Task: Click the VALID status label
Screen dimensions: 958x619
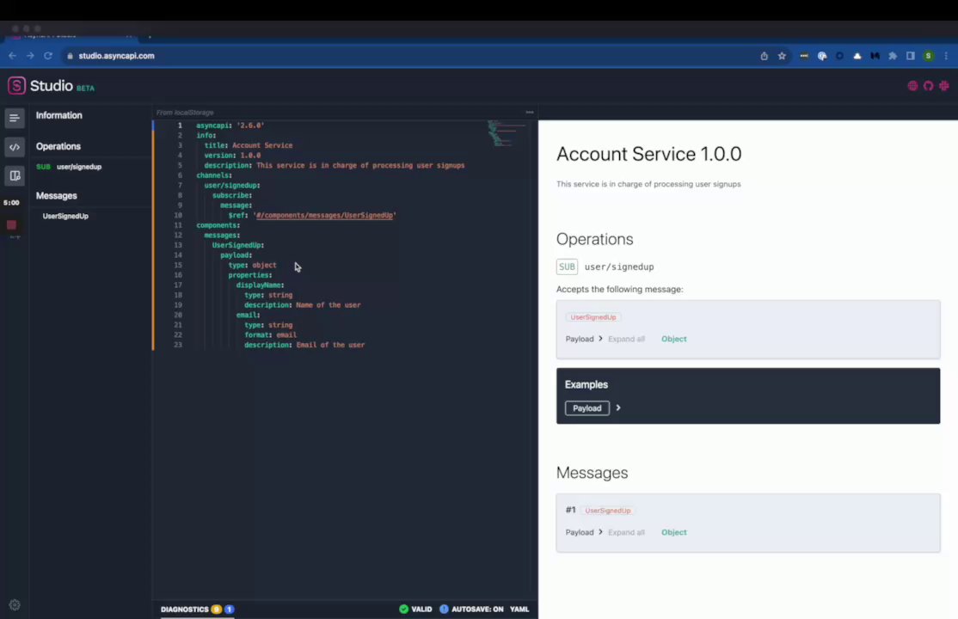Action: (x=421, y=610)
